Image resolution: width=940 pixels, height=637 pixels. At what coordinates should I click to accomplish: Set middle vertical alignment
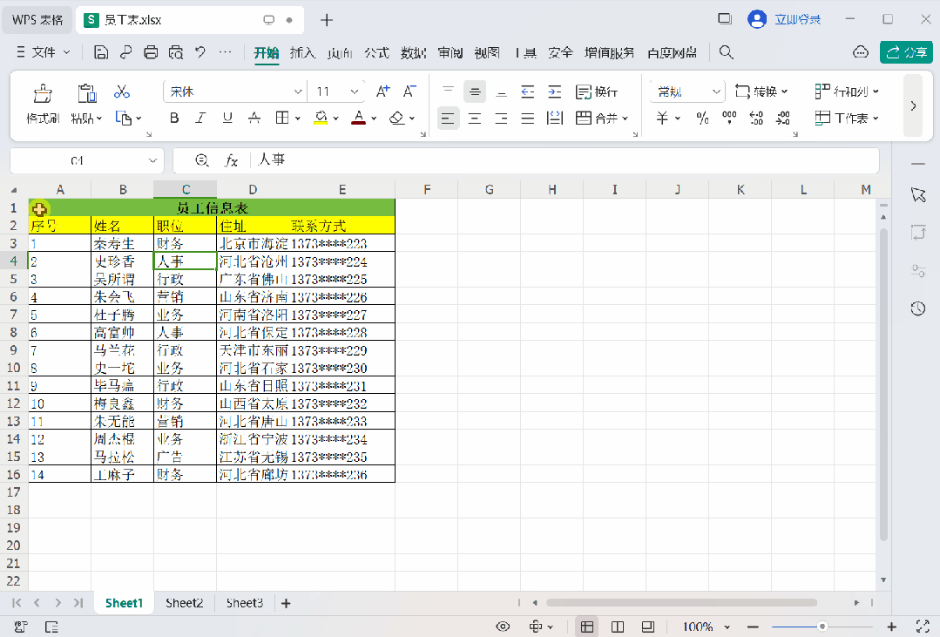[x=475, y=91]
